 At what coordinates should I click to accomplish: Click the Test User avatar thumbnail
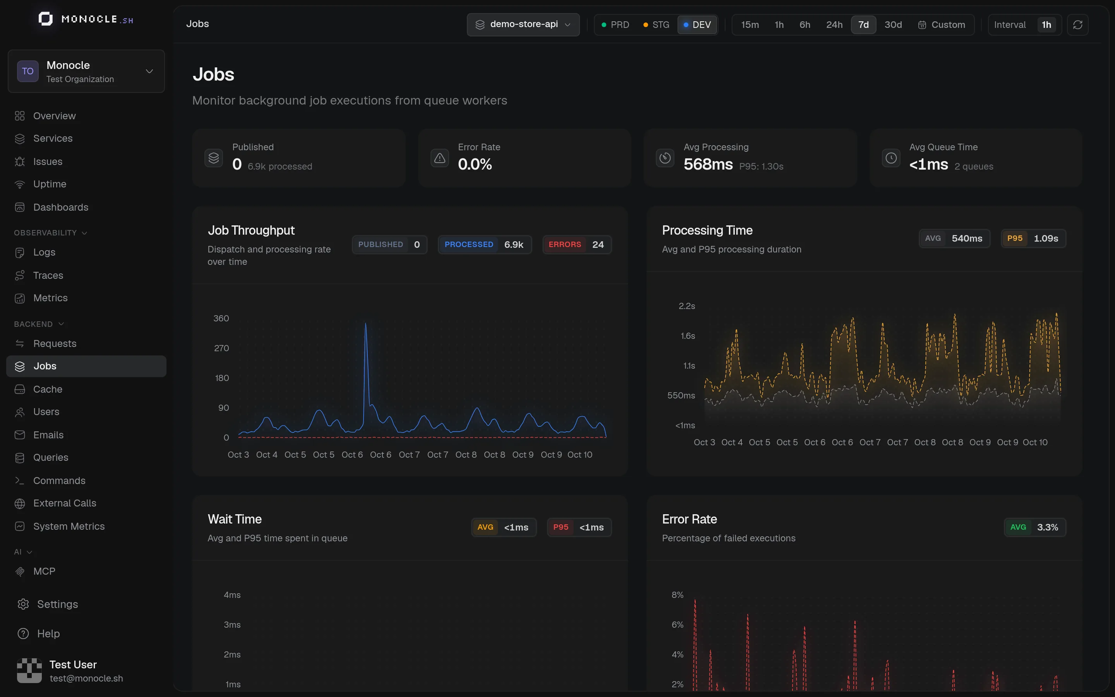click(29, 671)
